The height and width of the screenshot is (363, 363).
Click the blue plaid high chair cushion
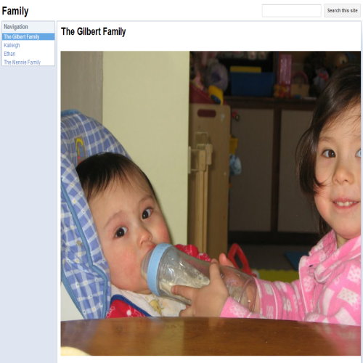click(82, 205)
